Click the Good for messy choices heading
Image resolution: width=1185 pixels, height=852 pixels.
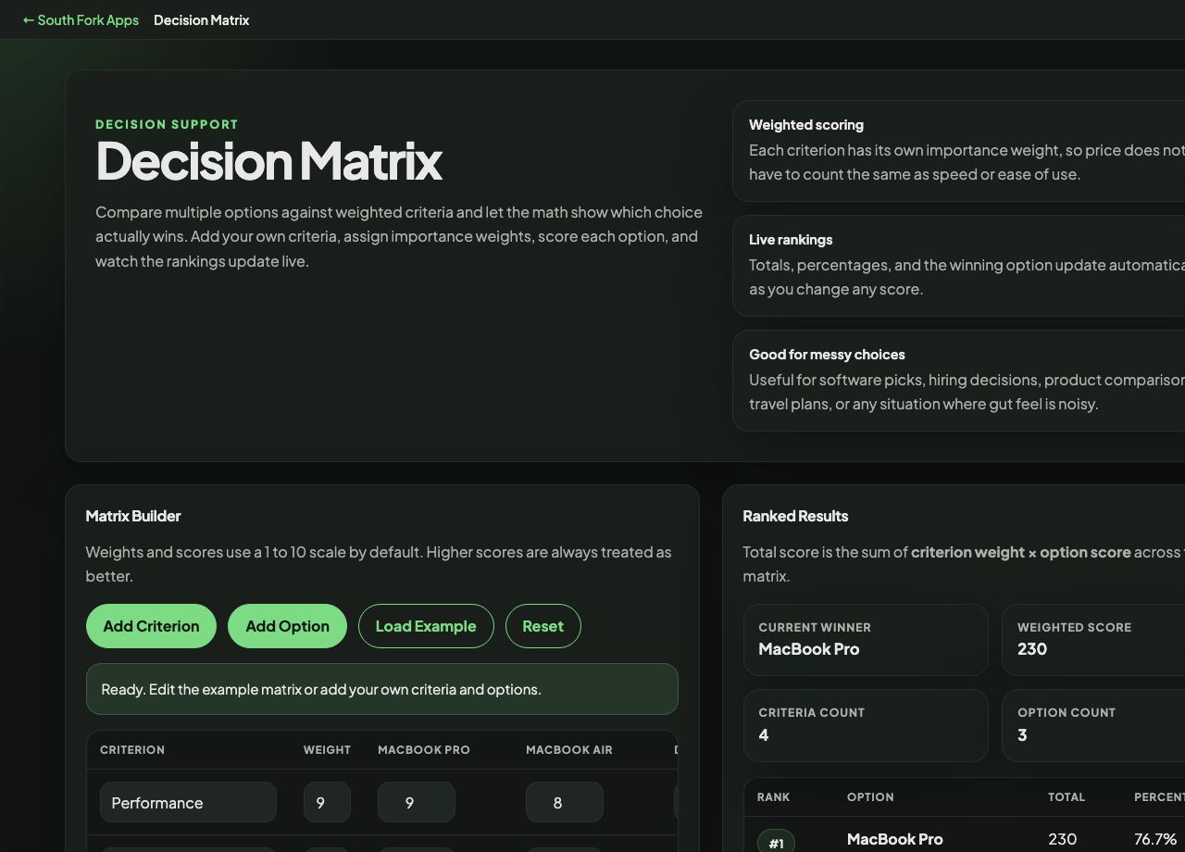(x=827, y=355)
